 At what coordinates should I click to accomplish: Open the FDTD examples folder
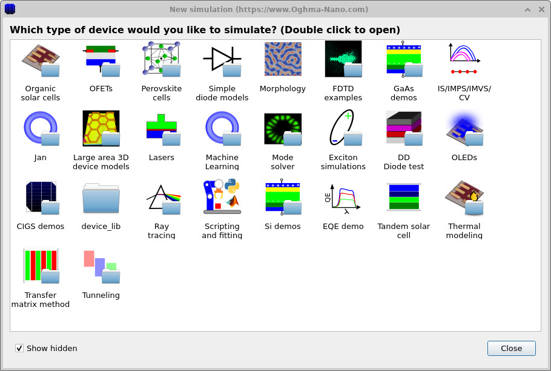point(343,59)
